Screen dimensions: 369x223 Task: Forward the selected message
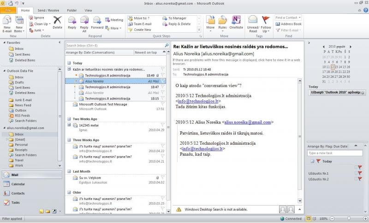97,23
